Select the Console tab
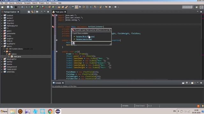 tap(58, 83)
